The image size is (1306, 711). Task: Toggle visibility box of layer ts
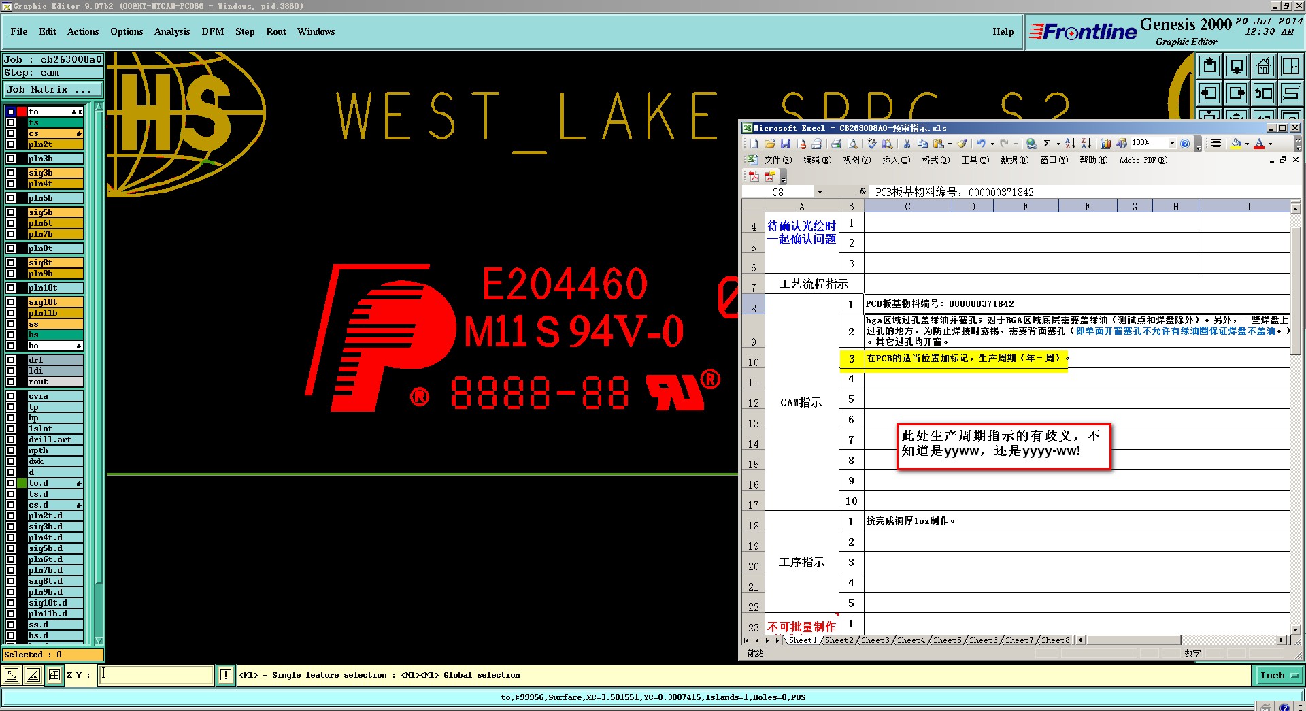(11, 122)
